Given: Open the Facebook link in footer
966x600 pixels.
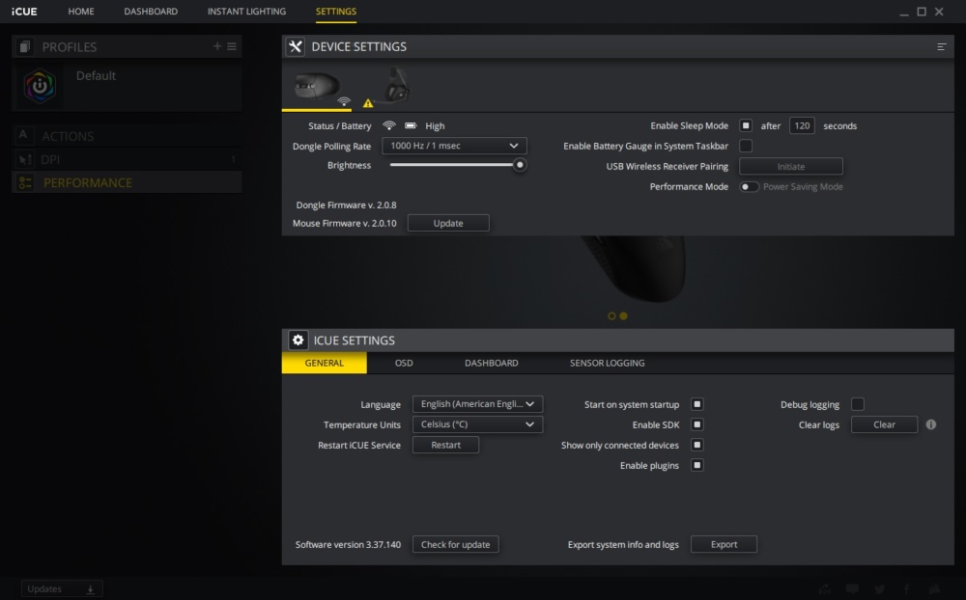Looking at the screenshot, I should (x=907, y=589).
